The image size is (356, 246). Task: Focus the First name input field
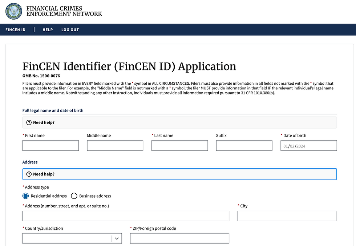coord(50,145)
